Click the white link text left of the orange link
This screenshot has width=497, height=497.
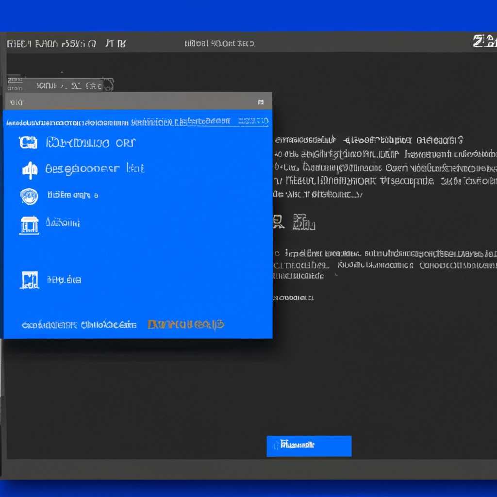pos(79,325)
